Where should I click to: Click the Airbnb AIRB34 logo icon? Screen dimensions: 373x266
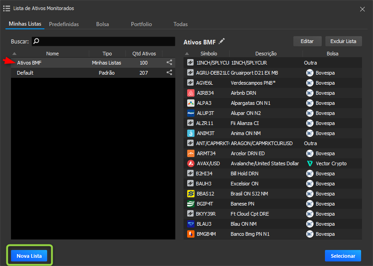coord(191,93)
